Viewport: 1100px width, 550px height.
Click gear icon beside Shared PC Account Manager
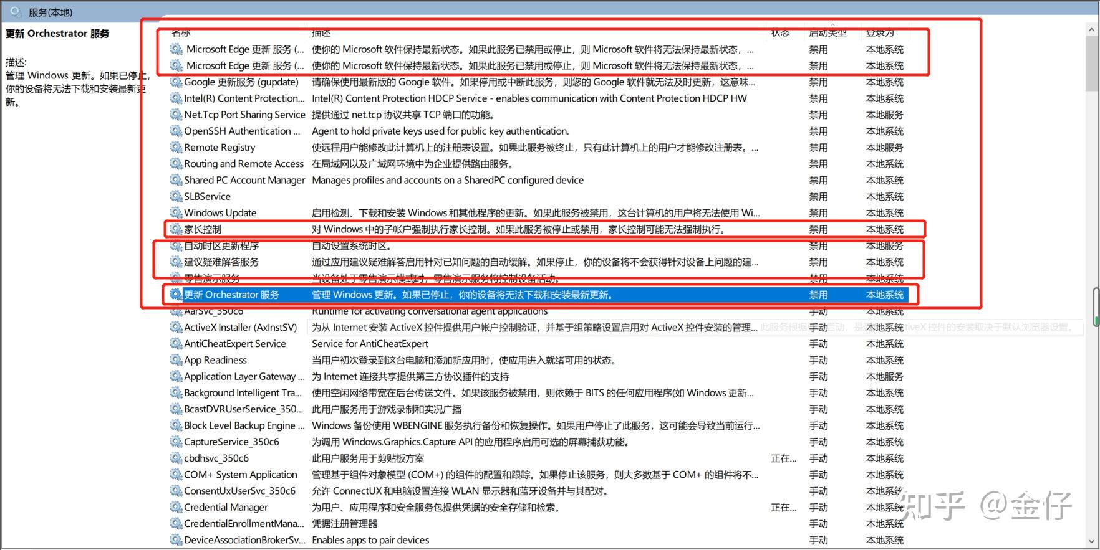coord(176,180)
